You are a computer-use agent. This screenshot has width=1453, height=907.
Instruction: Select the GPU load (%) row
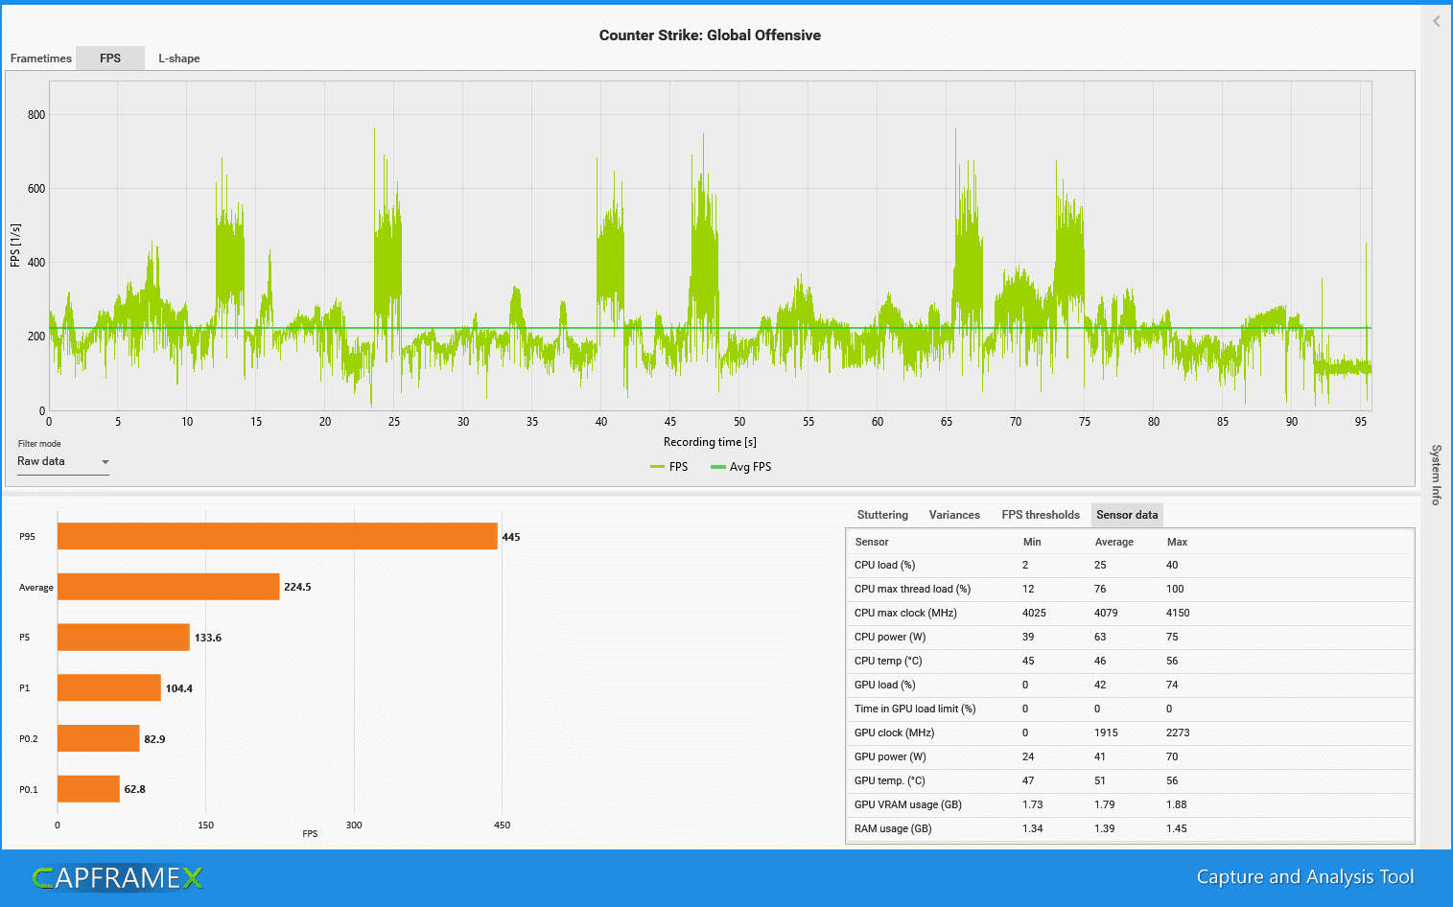1130,686
